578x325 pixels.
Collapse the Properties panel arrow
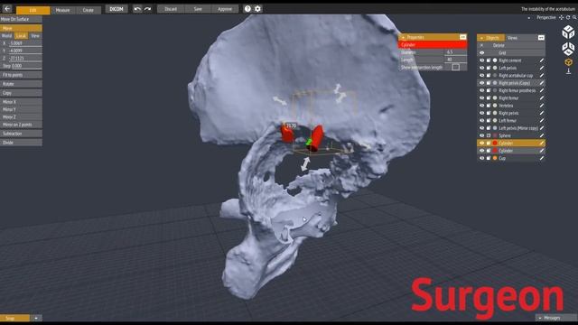403,37
